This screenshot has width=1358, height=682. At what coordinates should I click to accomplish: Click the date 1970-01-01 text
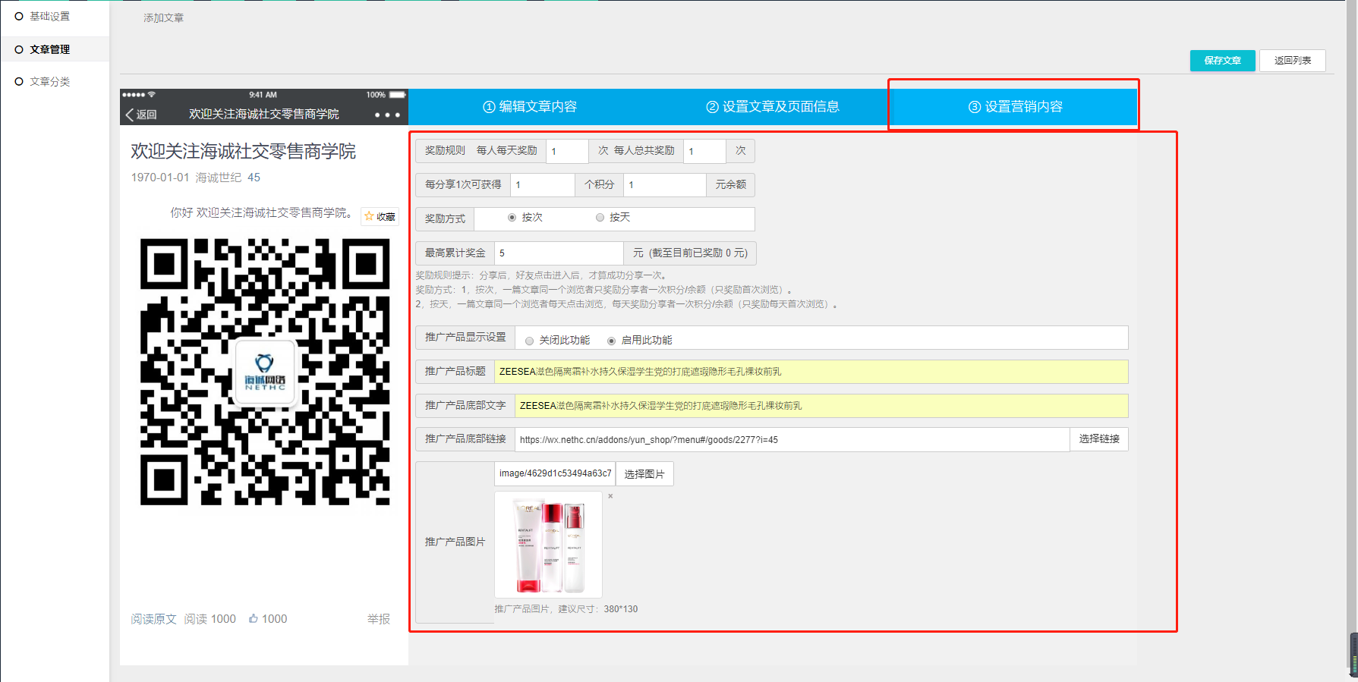tap(160, 178)
